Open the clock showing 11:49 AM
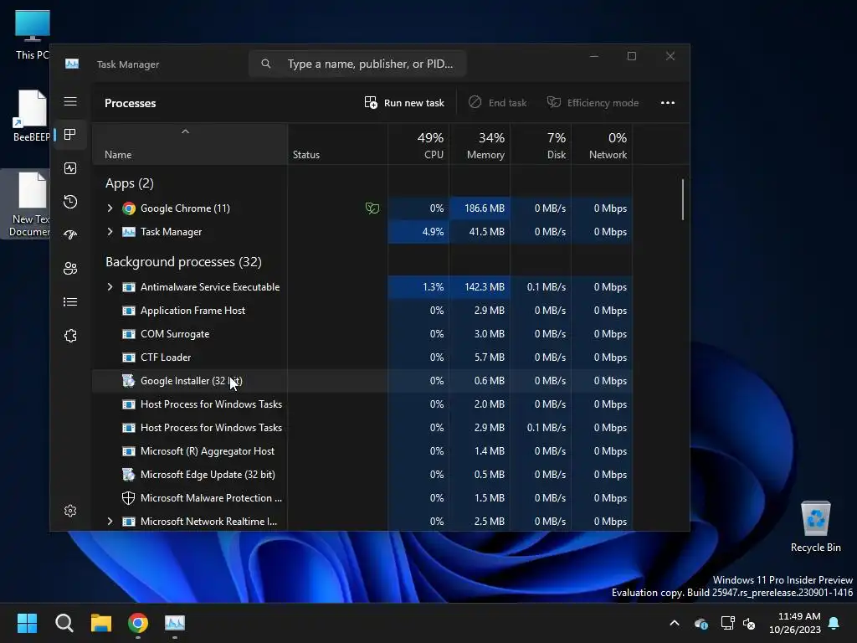This screenshot has height=643, width=857. (x=795, y=623)
